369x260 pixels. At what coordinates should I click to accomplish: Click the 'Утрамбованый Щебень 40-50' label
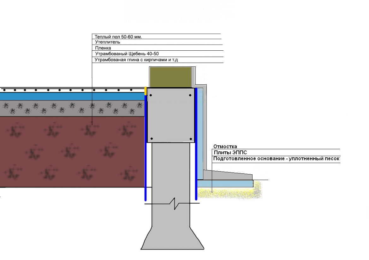[x=127, y=54]
